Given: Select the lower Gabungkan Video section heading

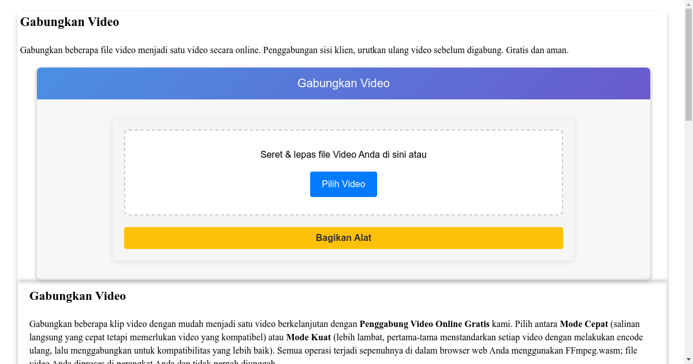Looking at the screenshot, I should click(77, 296).
